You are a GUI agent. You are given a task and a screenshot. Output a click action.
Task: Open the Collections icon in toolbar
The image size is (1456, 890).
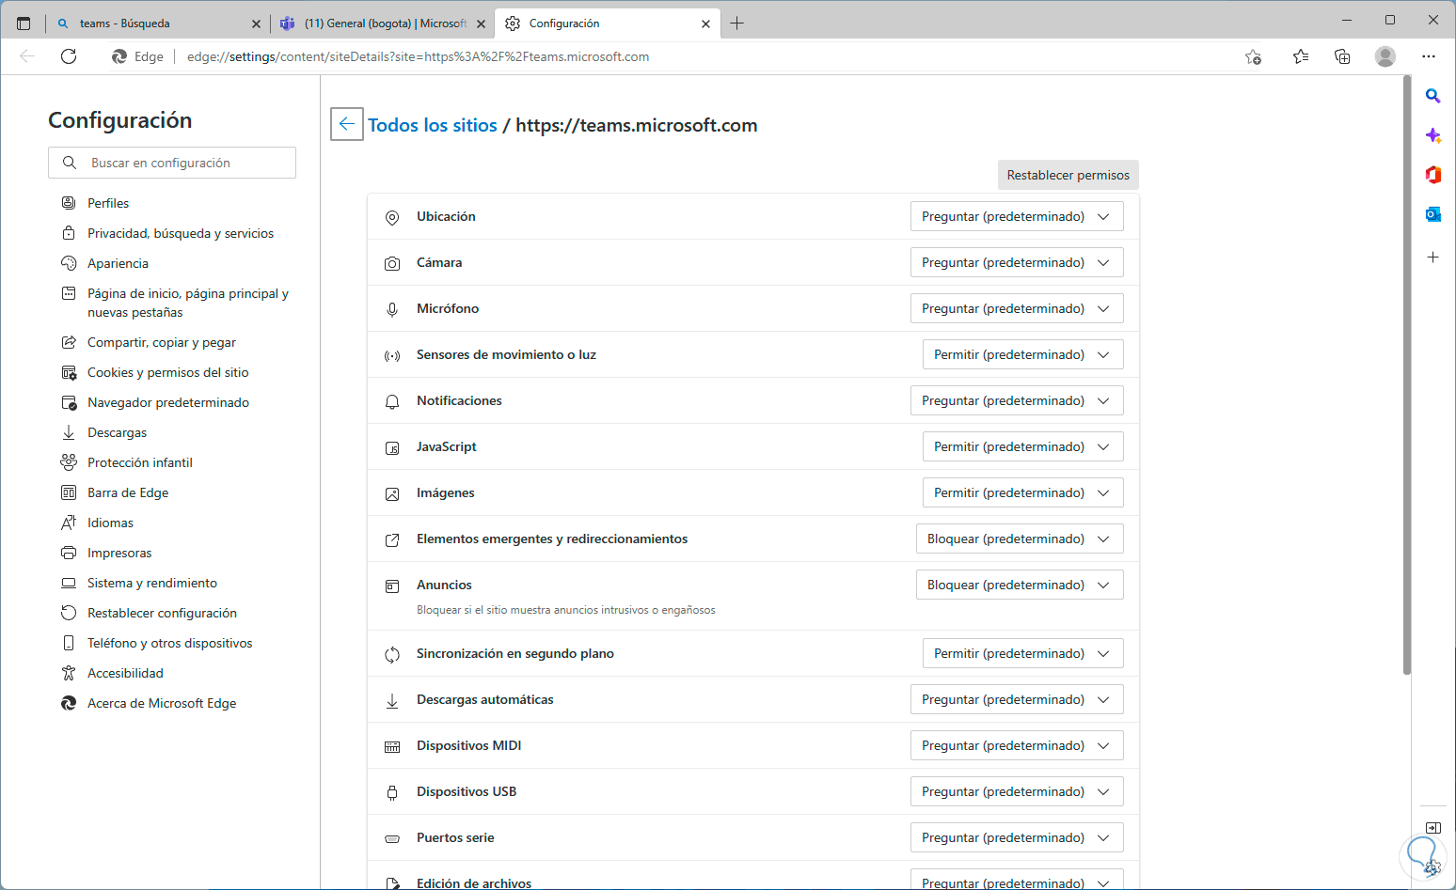pos(1342,56)
